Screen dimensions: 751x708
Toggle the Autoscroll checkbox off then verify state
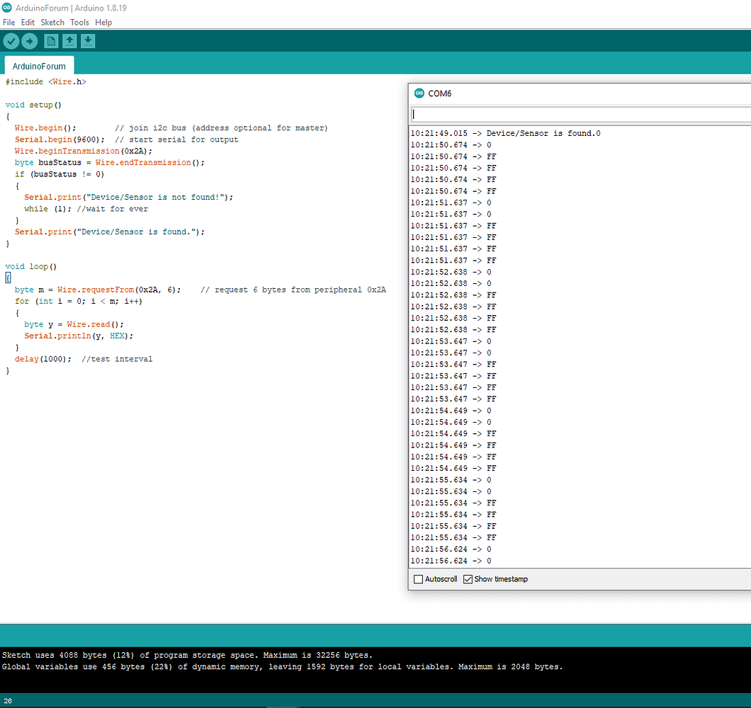point(418,579)
